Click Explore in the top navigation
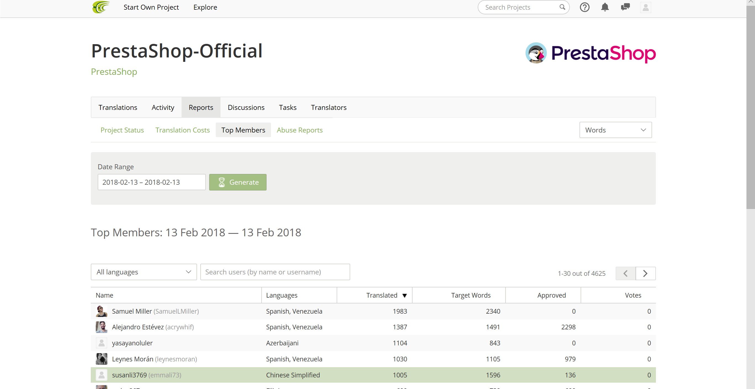The height and width of the screenshot is (389, 755). click(x=205, y=7)
